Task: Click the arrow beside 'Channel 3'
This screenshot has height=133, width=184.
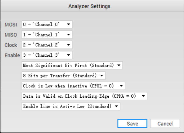Action: click(68, 55)
